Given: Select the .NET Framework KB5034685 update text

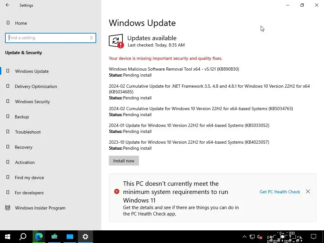Looking at the screenshot, I should (x=209, y=89).
